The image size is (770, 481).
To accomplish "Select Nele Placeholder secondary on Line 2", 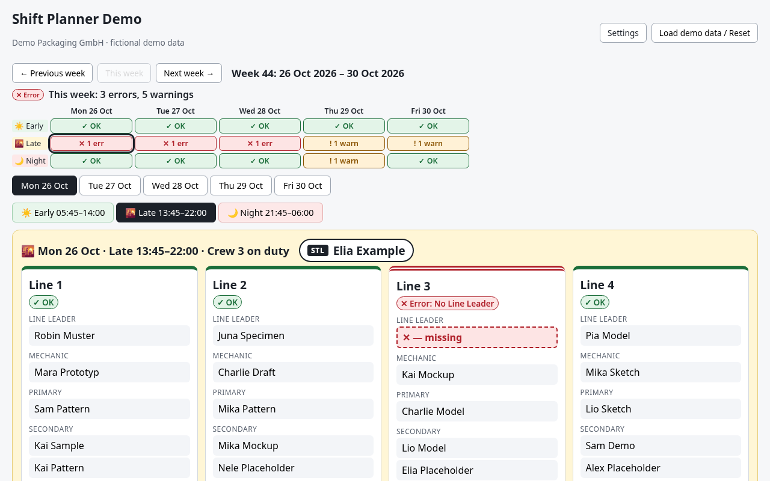I will tap(293, 468).
